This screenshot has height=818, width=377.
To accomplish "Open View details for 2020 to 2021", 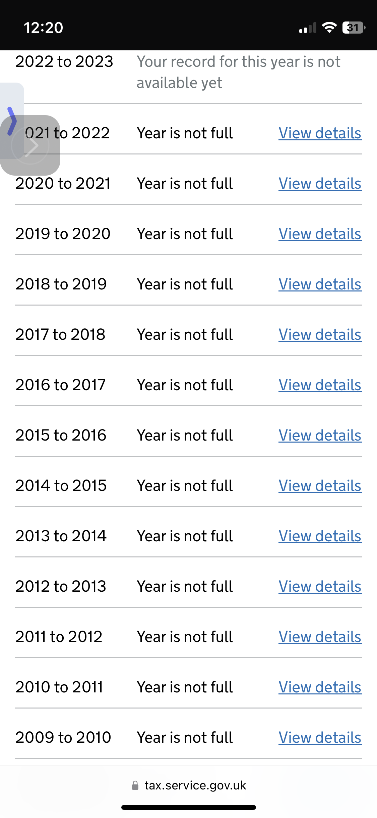I will 320,184.
